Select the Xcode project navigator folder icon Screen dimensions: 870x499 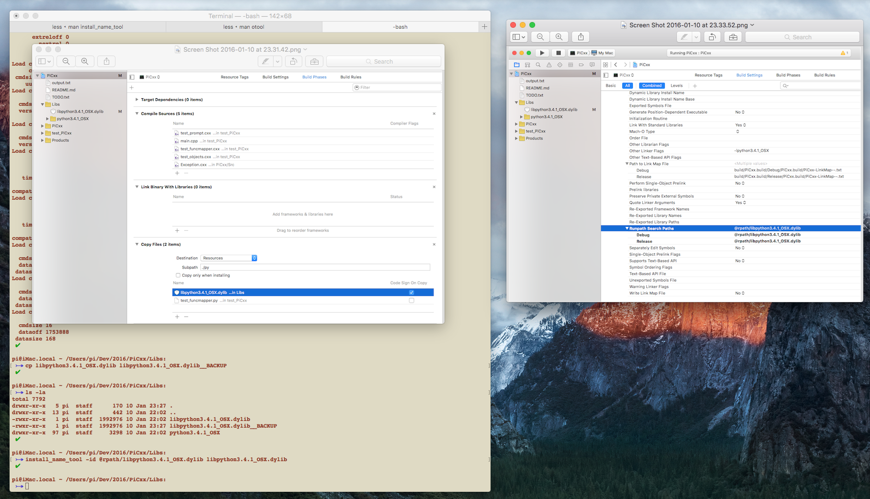pyautogui.click(x=516, y=65)
